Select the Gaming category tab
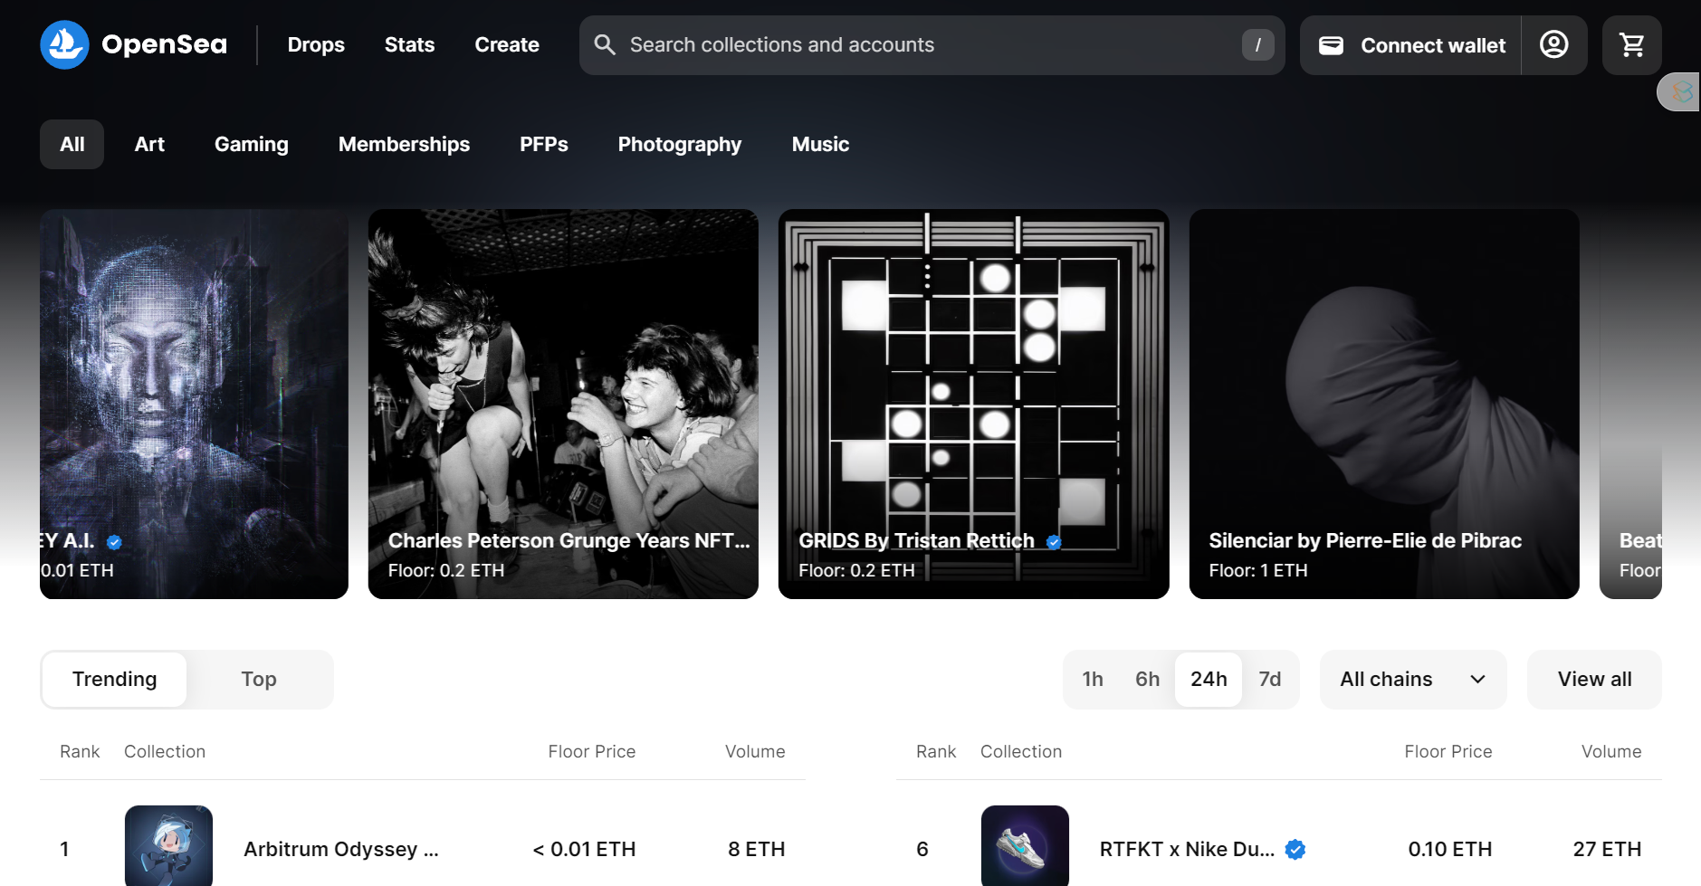 (x=252, y=144)
